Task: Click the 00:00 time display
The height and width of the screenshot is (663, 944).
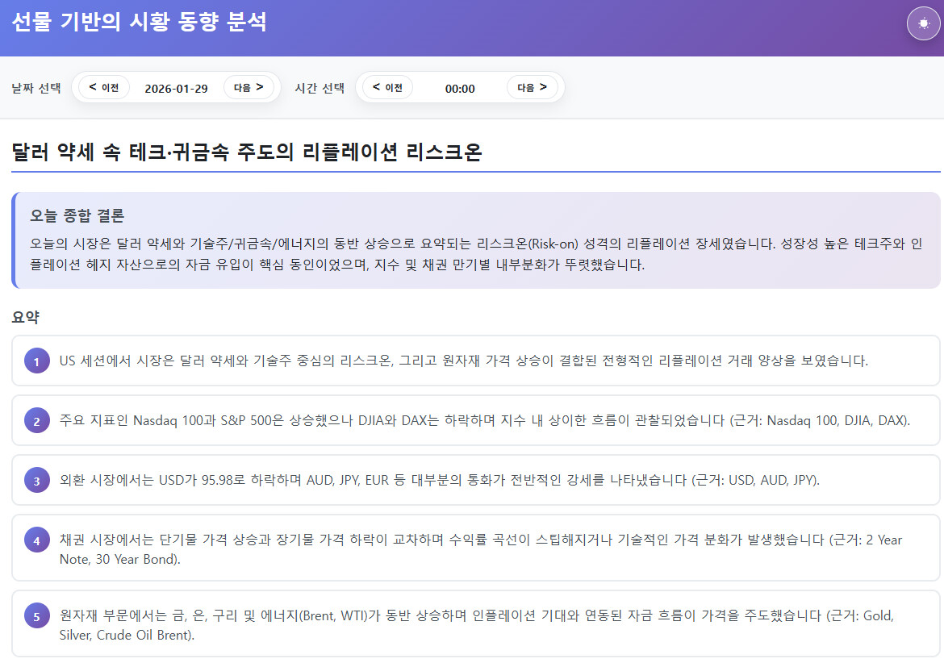Action: [x=460, y=88]
